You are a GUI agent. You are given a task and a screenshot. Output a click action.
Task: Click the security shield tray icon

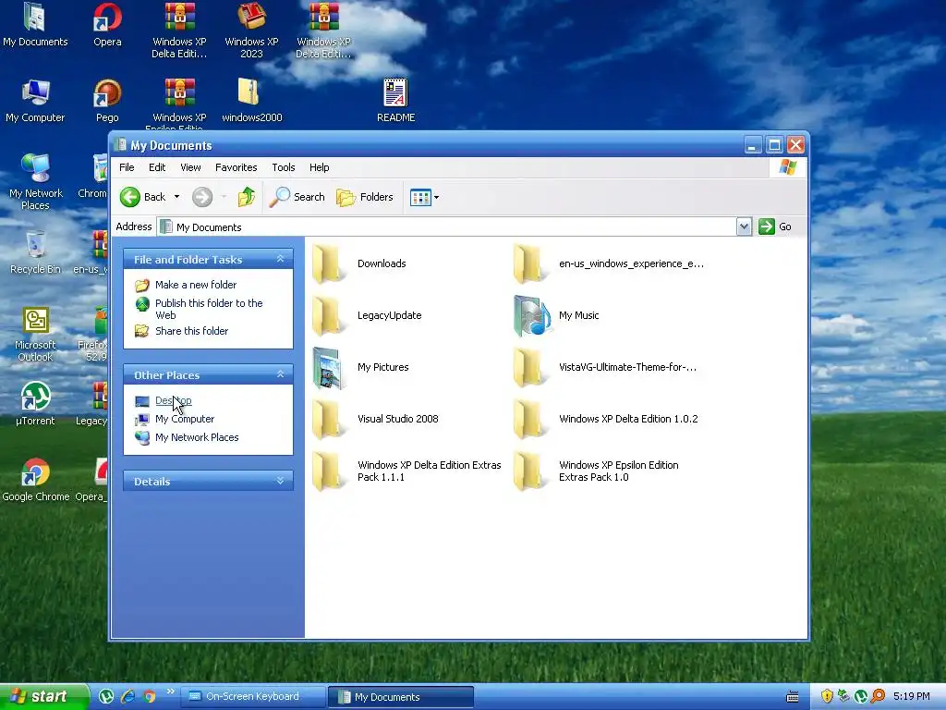coord(827,696)
